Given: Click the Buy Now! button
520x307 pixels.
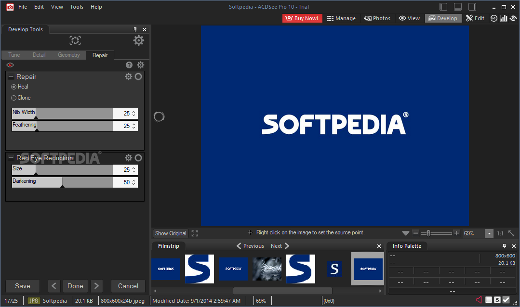Looking at the screenshot, I should (302, 18).
